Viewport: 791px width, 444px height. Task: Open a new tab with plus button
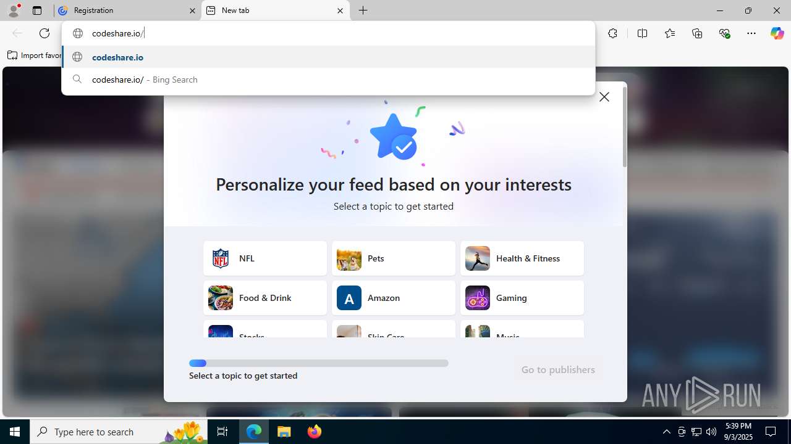tap(363, 10)
